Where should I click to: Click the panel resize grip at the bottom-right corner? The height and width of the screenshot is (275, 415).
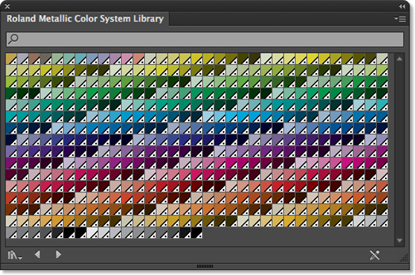pos(404,258)
